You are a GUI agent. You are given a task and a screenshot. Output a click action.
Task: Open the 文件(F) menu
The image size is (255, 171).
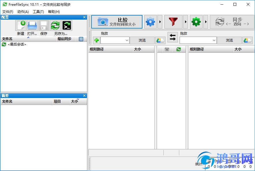click(8, 12)
